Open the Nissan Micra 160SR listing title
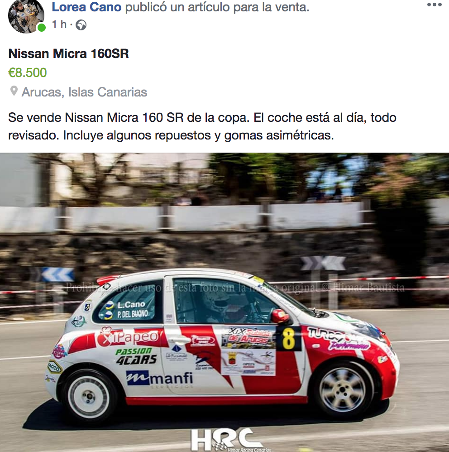Viewport: 449px width, 452px height. [x=68, y=53]
